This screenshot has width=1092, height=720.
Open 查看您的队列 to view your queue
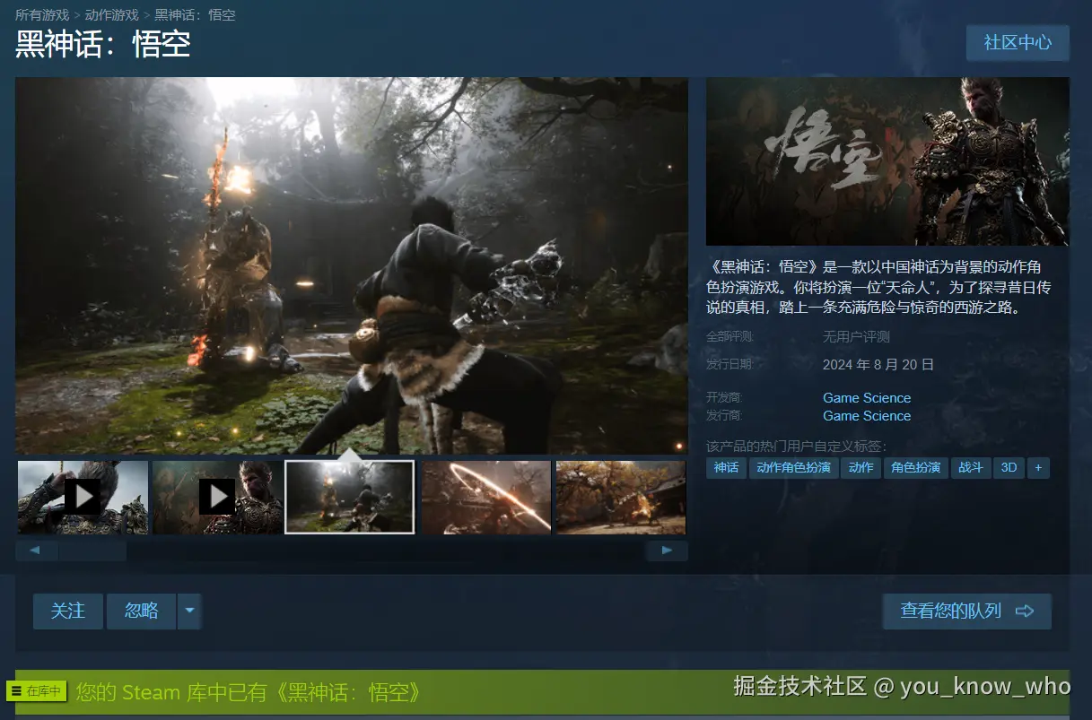pyautogui.click(x=966, y=611)
